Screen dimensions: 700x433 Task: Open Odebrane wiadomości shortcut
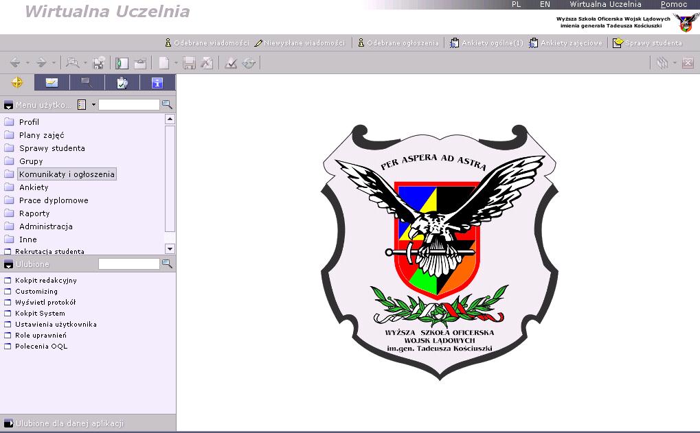coord(207,43)
